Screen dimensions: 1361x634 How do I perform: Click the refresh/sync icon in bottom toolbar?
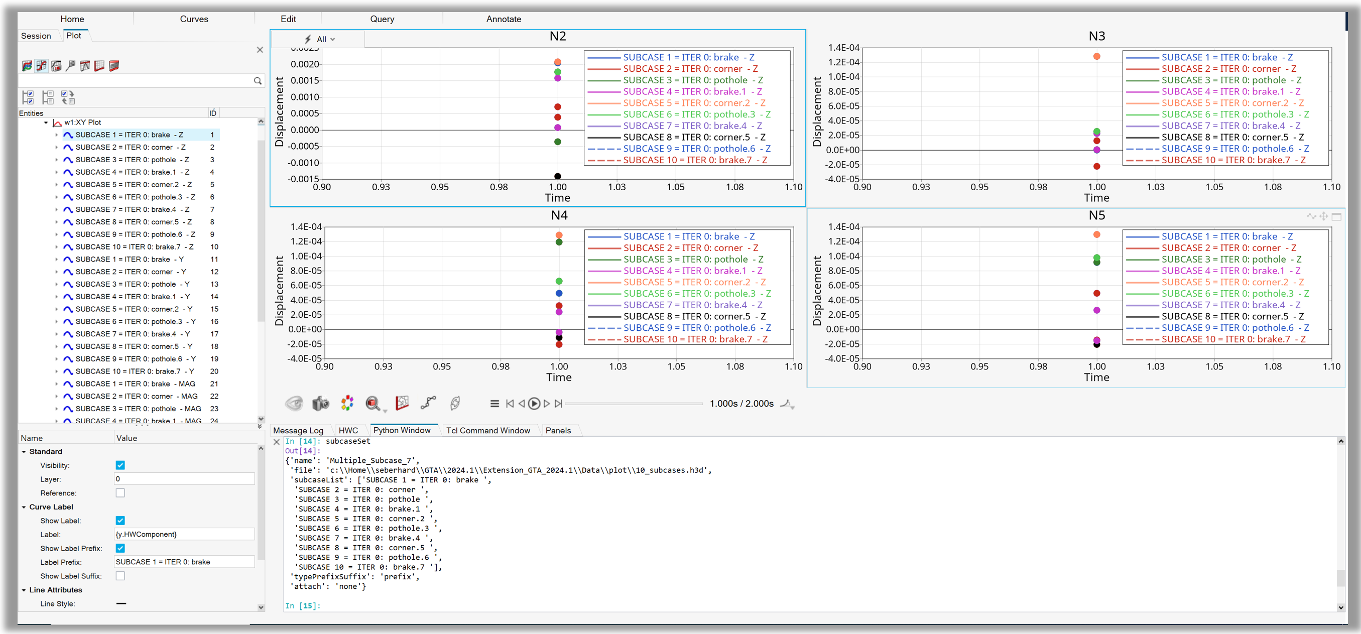455,403
